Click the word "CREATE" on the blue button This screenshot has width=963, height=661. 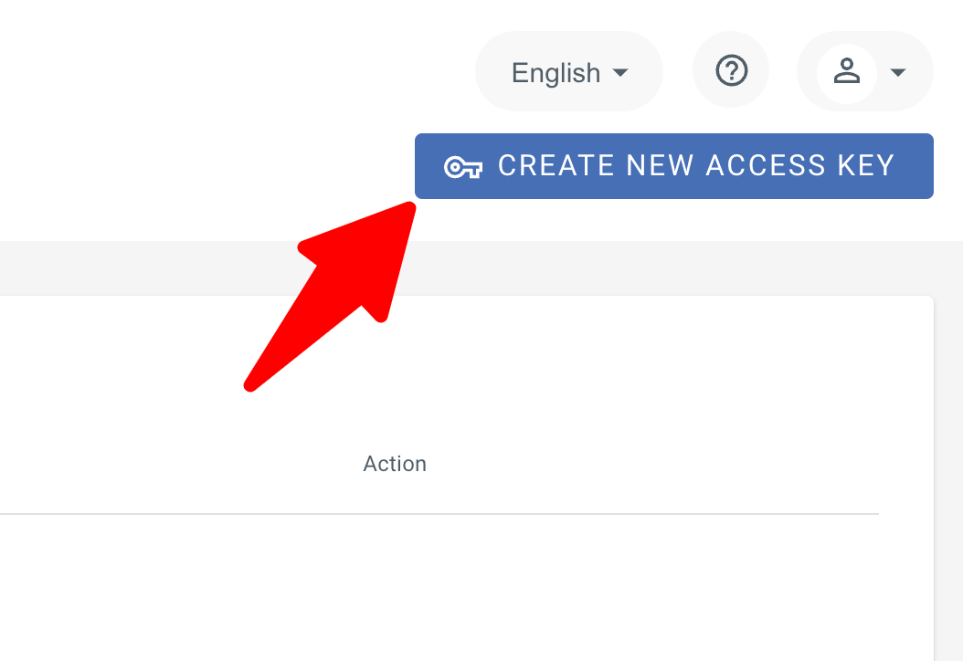pos(556,166)
